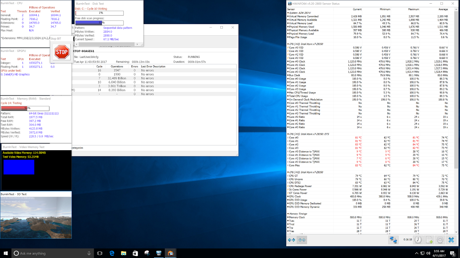
Task: Click Average column header in HWiNFO
Action: pos(443,9)
